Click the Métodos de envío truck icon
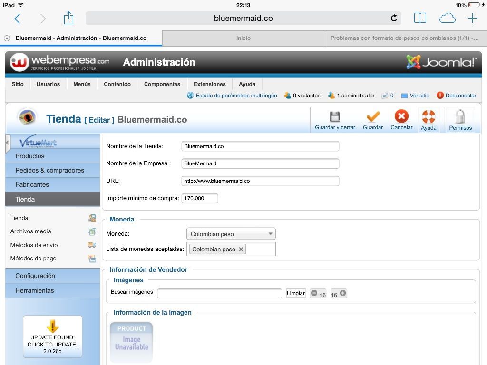Image resolution: width=487 pixels, height=365 pixels. [92, 245]
